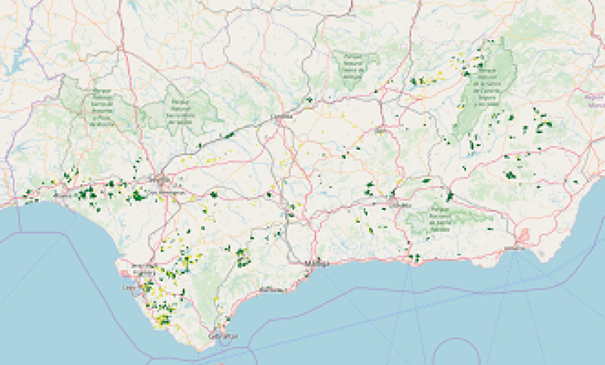Click the Córdoba city label
Screen dimensions: 605x365
click(x=284, y=117)
